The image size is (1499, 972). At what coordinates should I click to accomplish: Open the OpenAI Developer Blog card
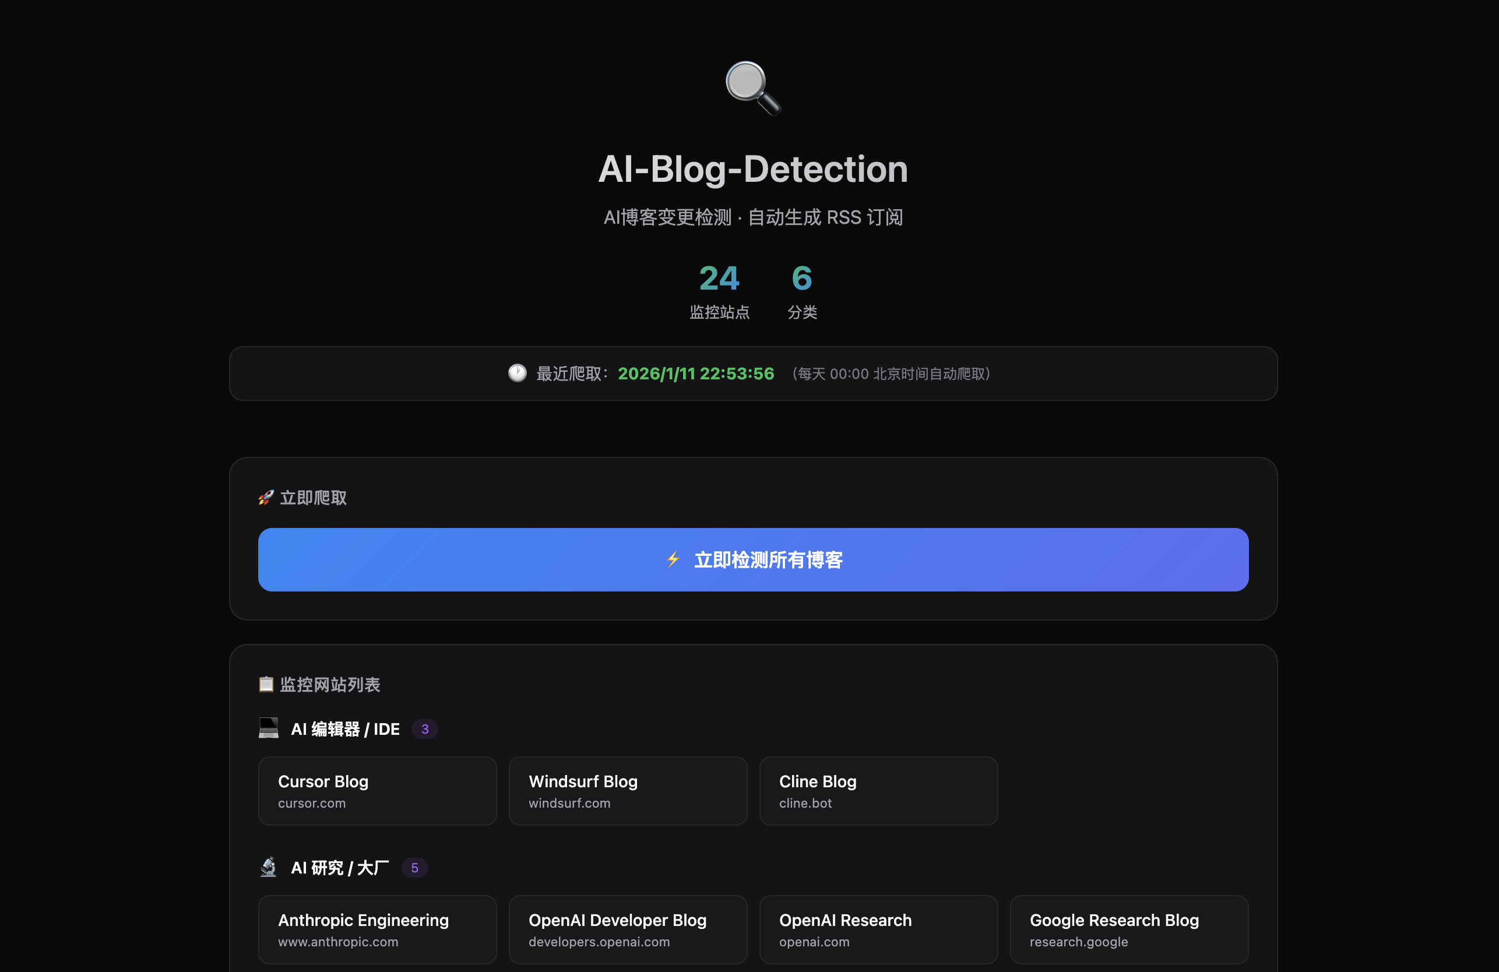pos(627,929)
